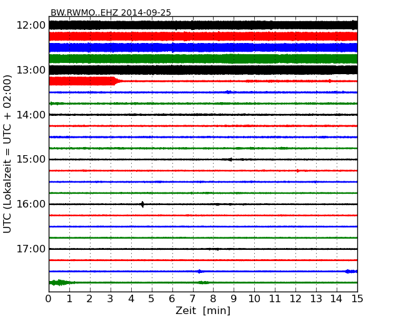Click the thick black 12:00 trace
Image resolution: width=406 pixels, height=324 pixels.
[203, 26]
